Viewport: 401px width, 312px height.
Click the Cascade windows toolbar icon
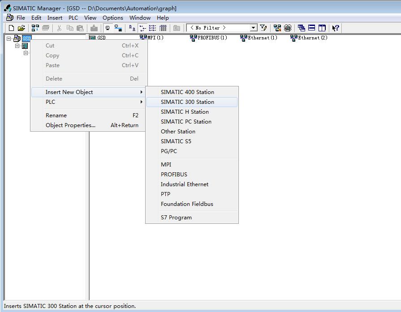coord(302,28)
